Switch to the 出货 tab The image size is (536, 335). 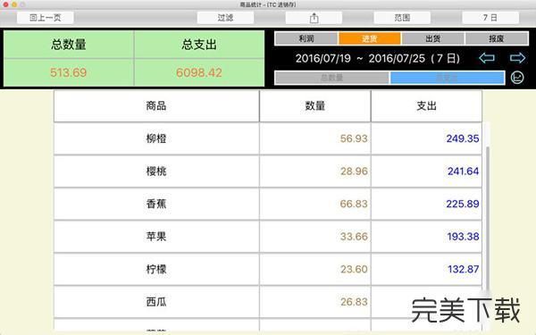(432, 38)
